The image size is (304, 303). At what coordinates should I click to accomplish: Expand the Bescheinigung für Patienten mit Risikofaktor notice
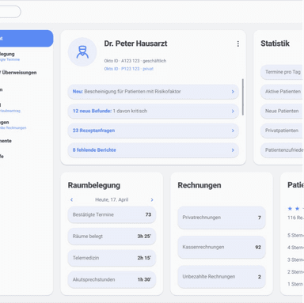click(x=153, y=92)
